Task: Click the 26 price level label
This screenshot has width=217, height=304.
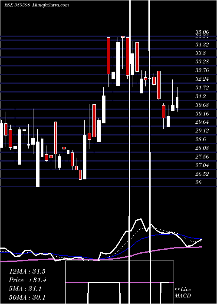Action: [198, 182]
